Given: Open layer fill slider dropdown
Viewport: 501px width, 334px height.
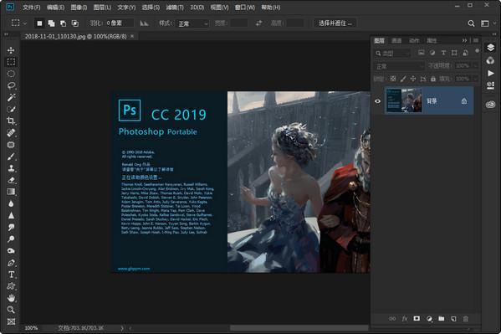Looking at the screenshot, I should [x=475, y=79].
